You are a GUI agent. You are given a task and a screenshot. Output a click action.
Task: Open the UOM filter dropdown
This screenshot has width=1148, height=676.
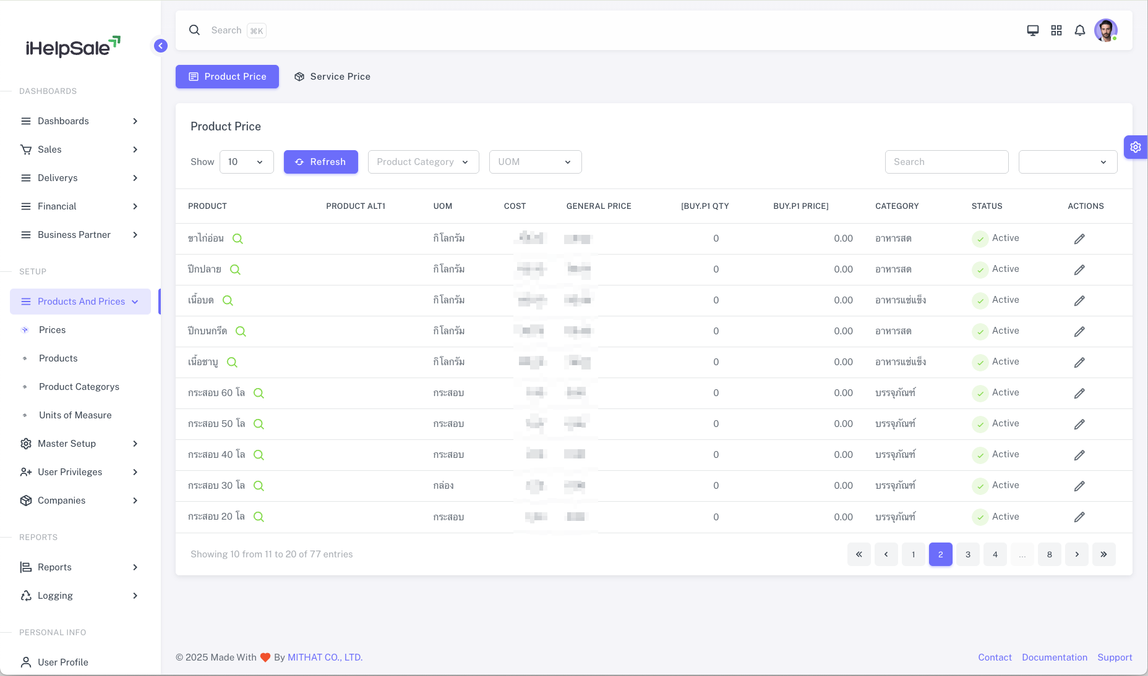[x=535, y=162]
